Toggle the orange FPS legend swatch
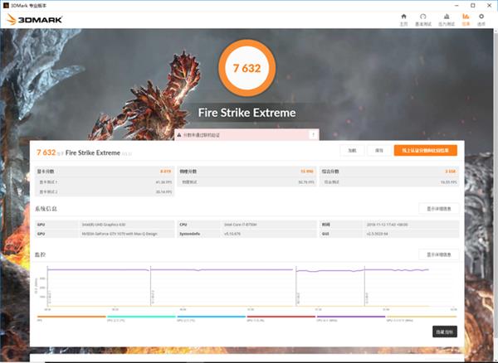Screen dimensions: 498x363 [x=71, y=316]
